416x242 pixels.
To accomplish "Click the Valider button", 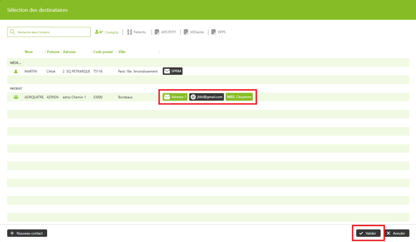I will pos(368,233).
